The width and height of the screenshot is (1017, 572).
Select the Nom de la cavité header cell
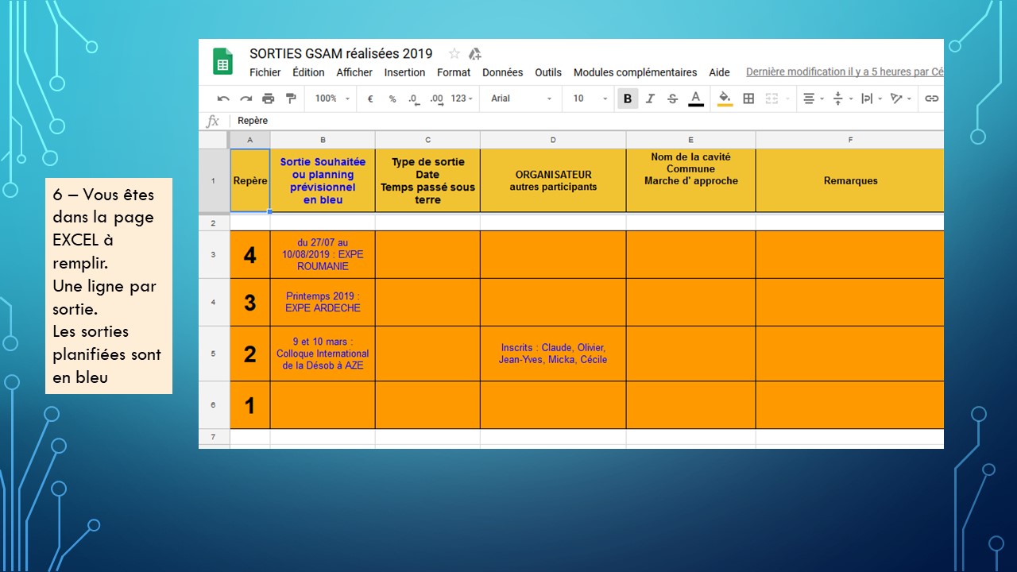691,180
